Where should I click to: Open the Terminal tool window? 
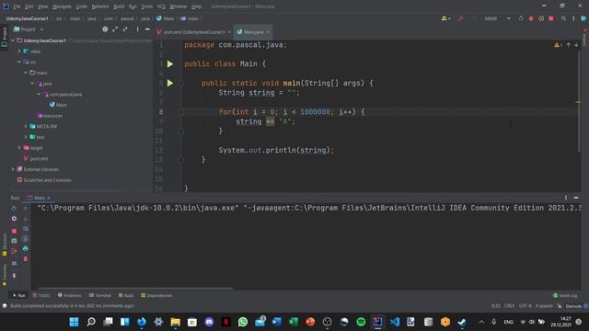click(100, 296)
